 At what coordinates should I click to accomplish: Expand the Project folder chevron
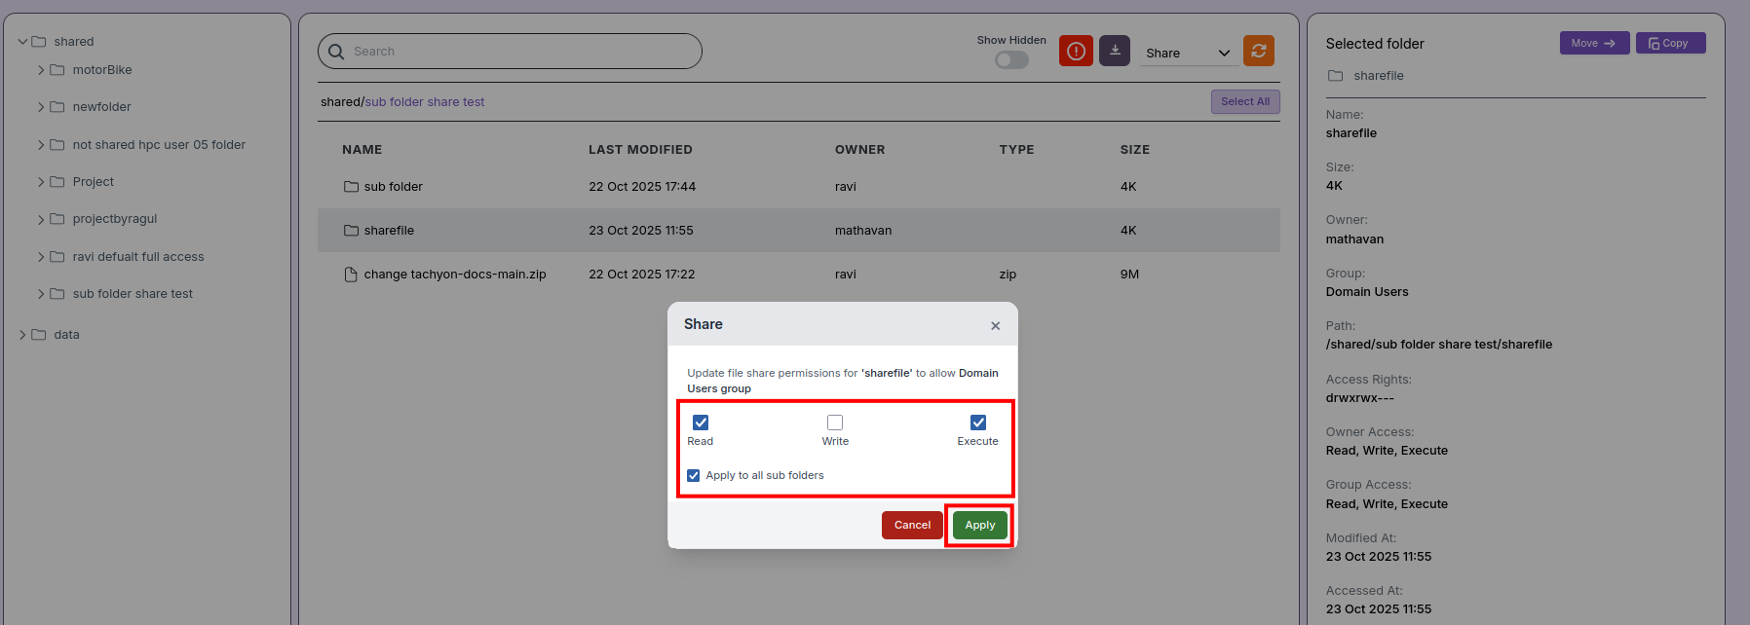point(41,182)
